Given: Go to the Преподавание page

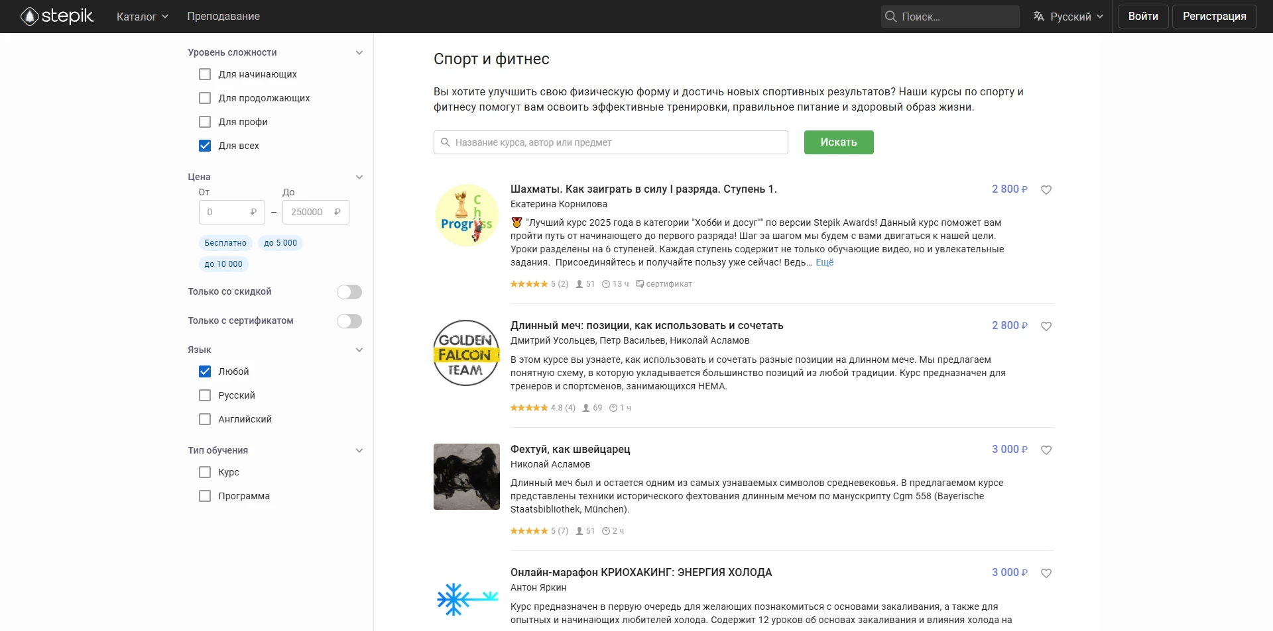Looking at the screenshot, I should [x=223, y=17].
